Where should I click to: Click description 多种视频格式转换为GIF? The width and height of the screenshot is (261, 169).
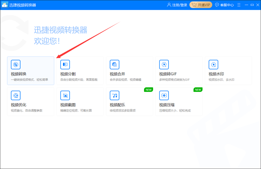[174, 80]
